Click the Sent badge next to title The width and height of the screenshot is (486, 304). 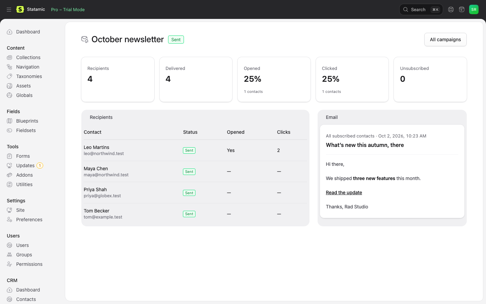tap(176, 40)
